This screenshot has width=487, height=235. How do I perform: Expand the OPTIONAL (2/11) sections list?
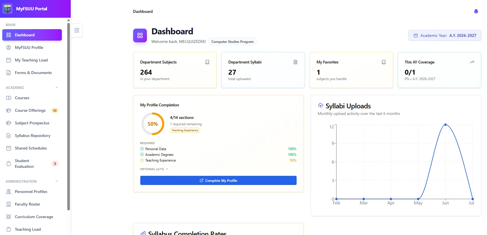pos(154,169)
